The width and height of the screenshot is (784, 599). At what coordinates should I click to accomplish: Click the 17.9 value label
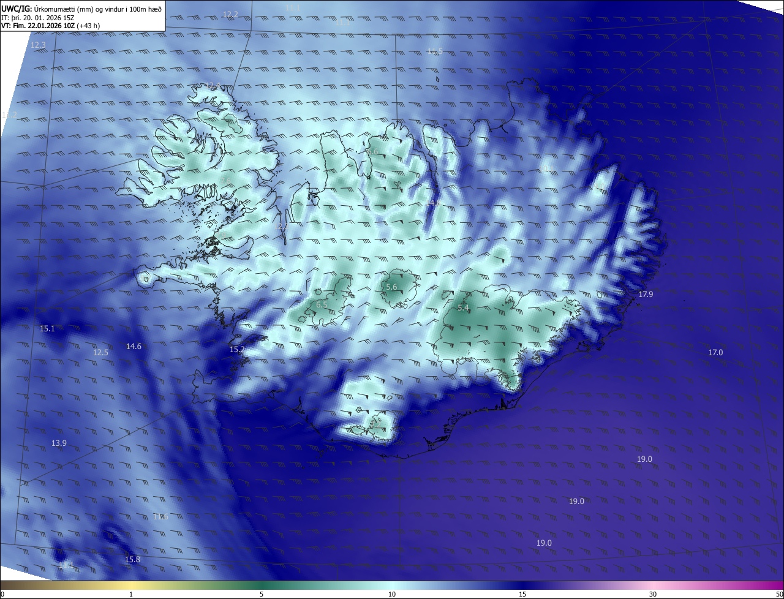click(x=646, y=295)
